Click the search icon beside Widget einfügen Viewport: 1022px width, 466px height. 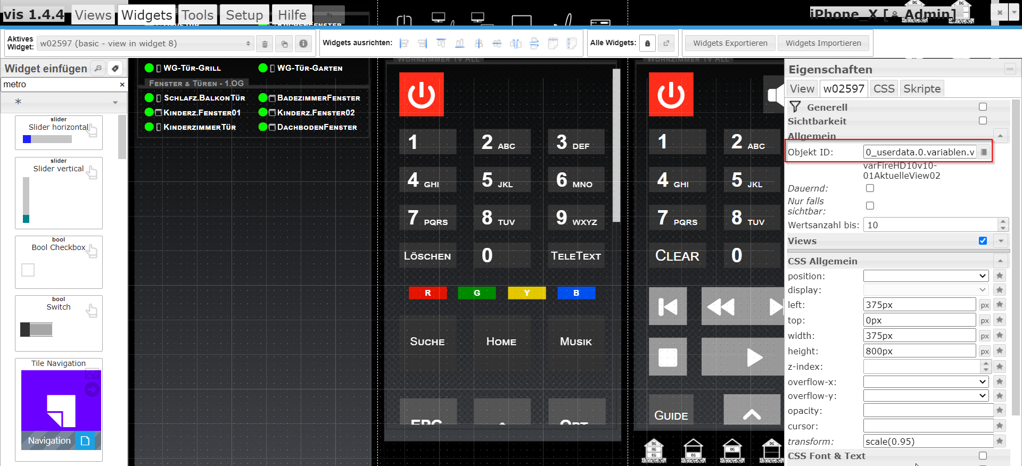click(98, 68)
